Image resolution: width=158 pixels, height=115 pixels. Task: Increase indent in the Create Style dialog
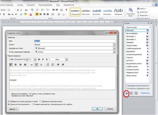(x=63, y=64)
